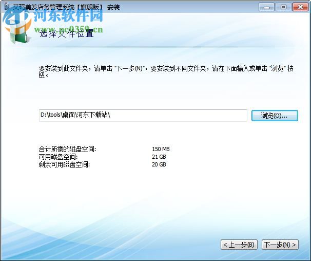
Task: Close the installer window
Action: pyautogui.click(x=300, y=7)
